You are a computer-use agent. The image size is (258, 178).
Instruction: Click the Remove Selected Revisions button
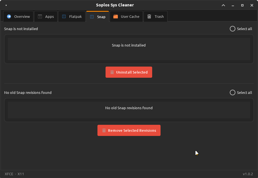(129, 130)
